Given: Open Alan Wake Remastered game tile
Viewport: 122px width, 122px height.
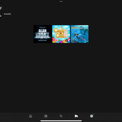Looking at the screenshot, I should [x=42, y=34].
